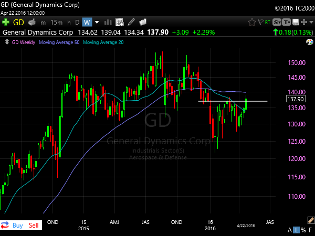Toggle the flag icon for GD
The width and height of the screenshot is (315, 236).
[x=260, y=22]
